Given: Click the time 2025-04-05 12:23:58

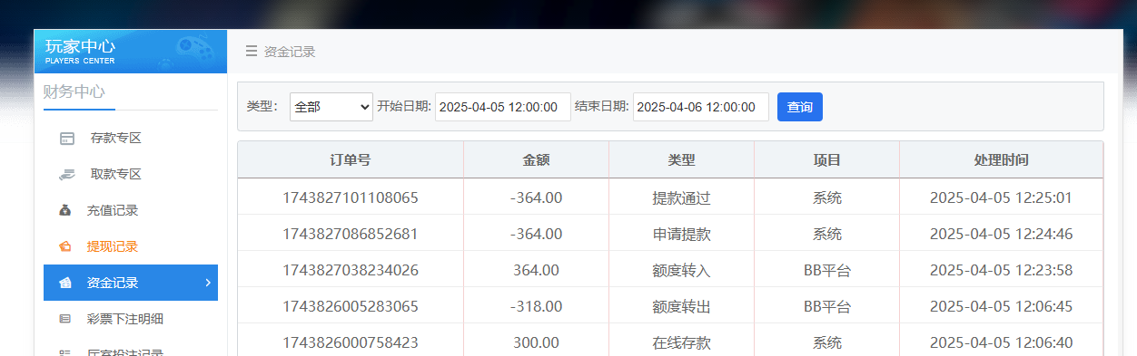Looking at the screenshot, I should 1001,270.
